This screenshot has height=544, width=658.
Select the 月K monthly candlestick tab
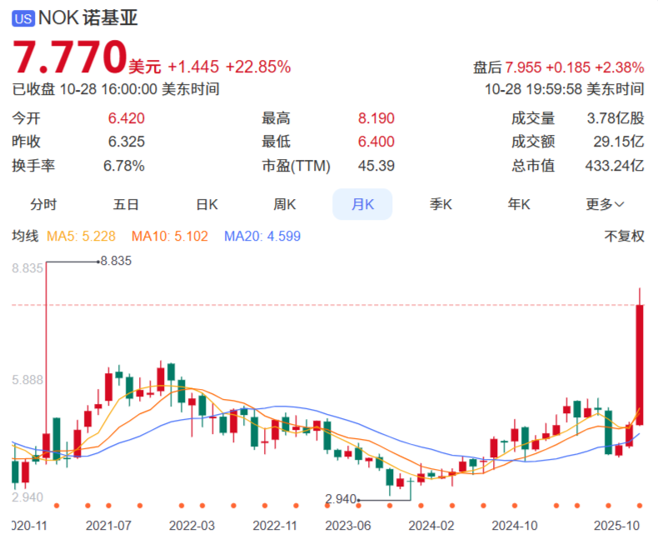pos(362,204)
